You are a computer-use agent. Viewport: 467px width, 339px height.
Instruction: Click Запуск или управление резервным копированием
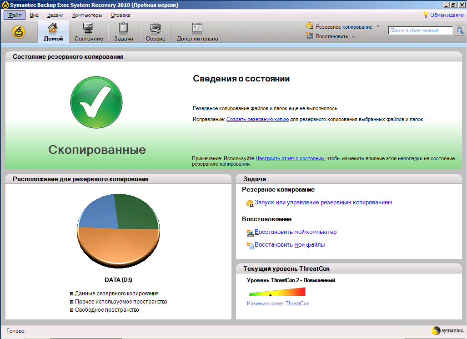coord(323,202)
